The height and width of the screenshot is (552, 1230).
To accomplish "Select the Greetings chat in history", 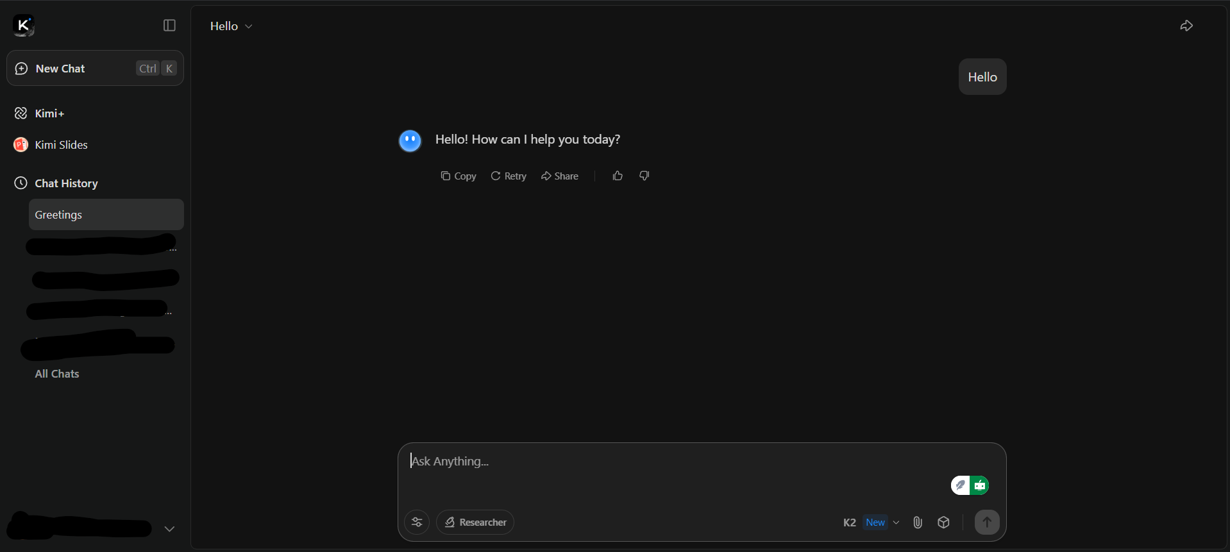I will [x=106, y=215].
